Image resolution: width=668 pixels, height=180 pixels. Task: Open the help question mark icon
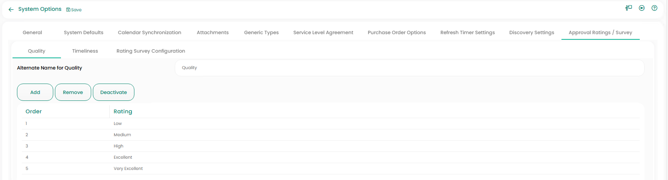click(655, 8)
